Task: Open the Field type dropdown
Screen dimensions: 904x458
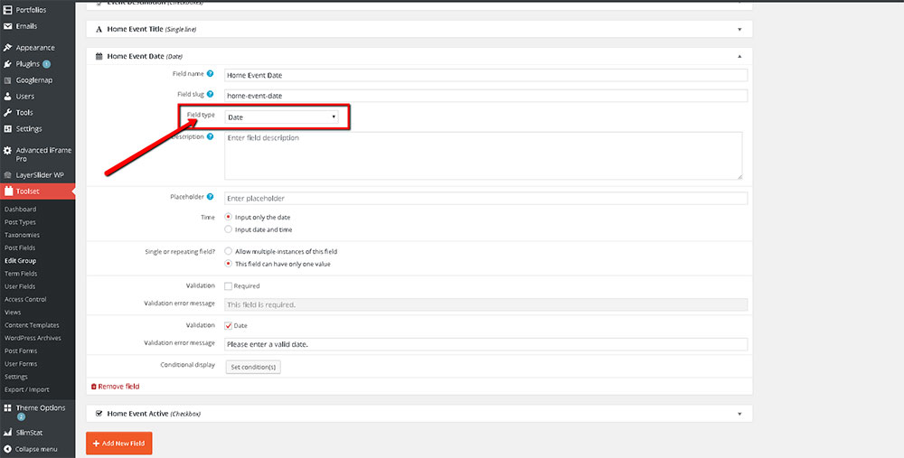Action: tap(282, 117)
